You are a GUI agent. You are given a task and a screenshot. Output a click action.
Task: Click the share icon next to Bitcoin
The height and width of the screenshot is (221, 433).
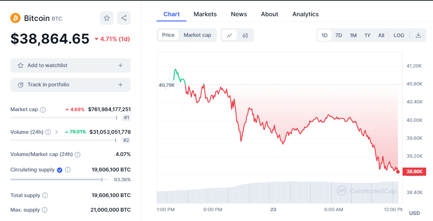tap(124, 18)
